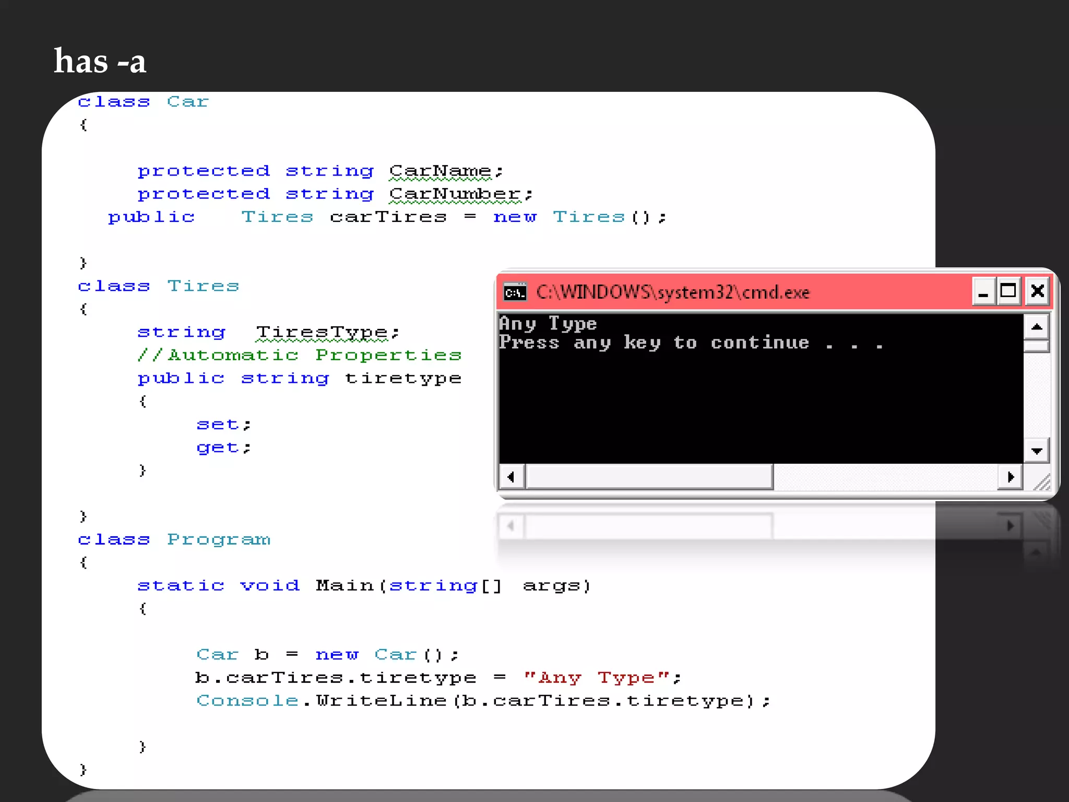1069x802 pixels.
Task: Click the cmd.exe system menu icon
Action: (x=515, y=292)
